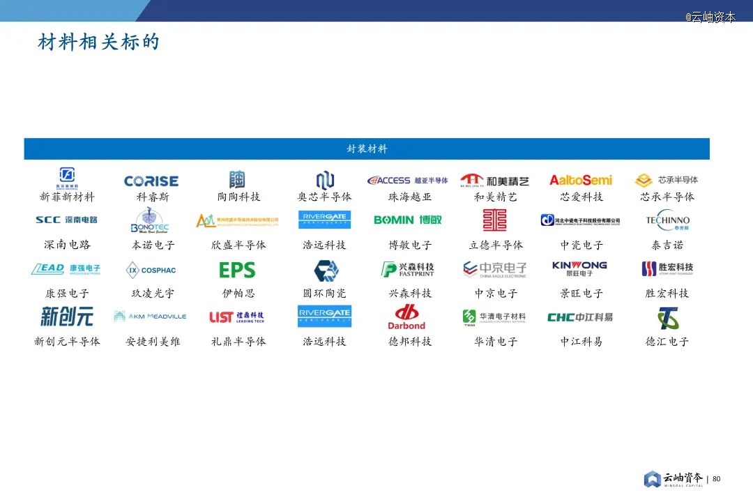Click the caption 奥芯半导体
Image resolution: width=753 pixels, height=502 pixels.
pos(325,197)
